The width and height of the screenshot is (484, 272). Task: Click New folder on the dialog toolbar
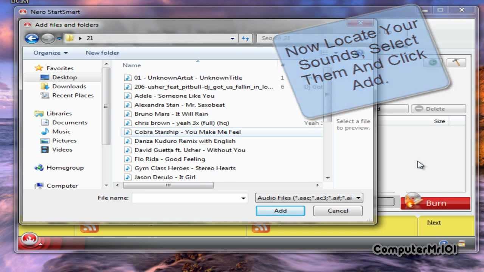click(102, 53)
